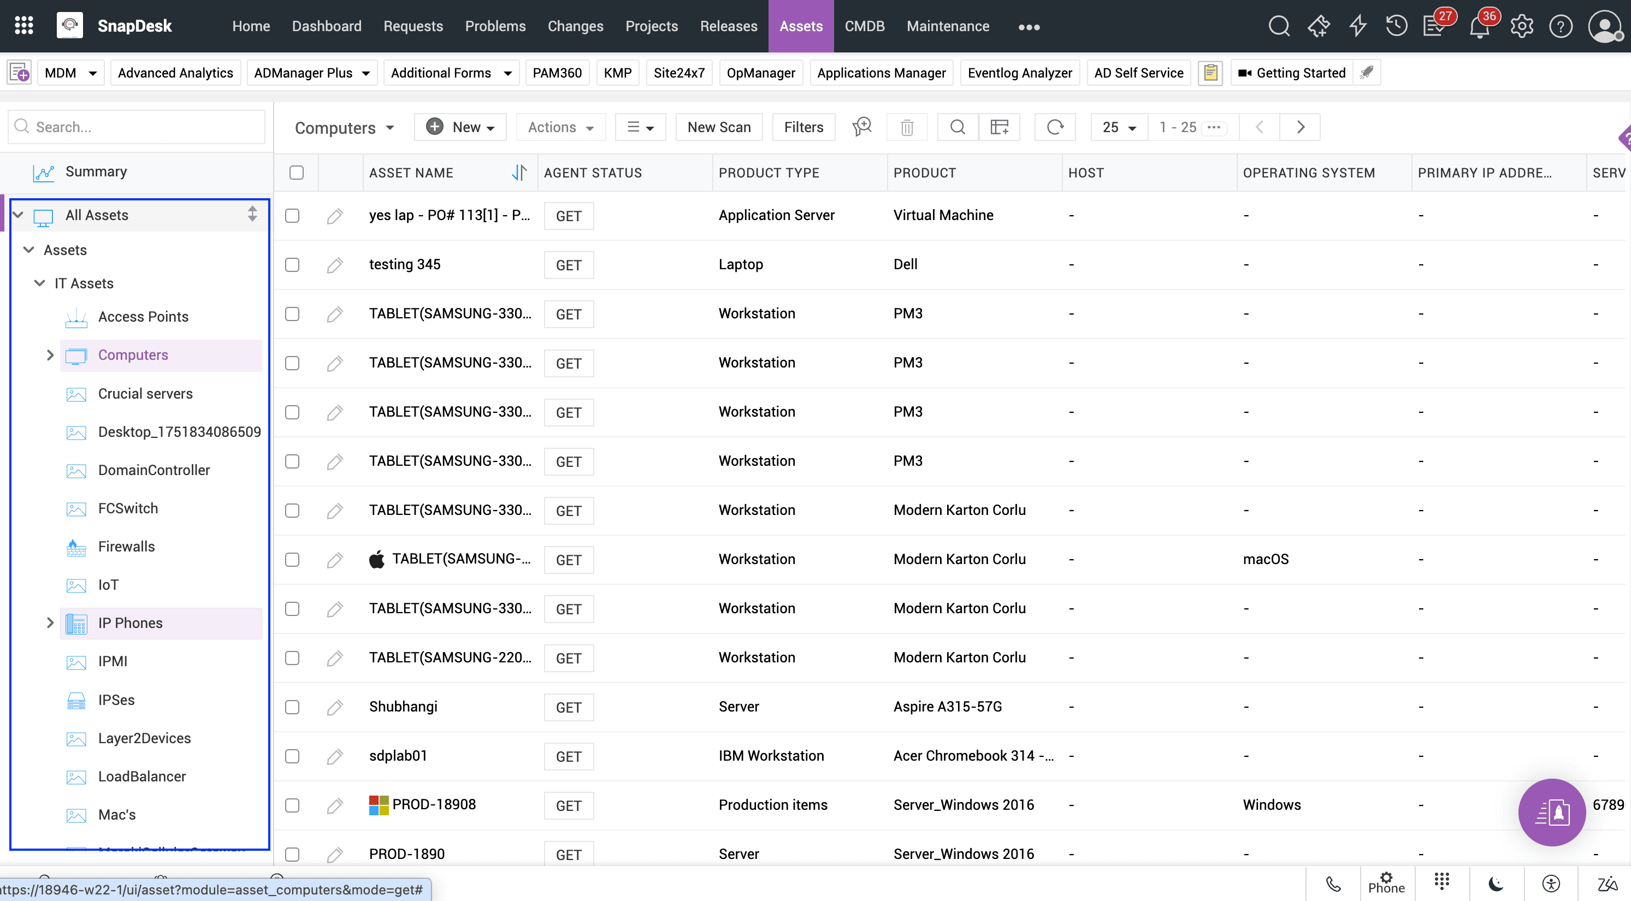This screenshot has width=1631, height=901.
Task: Edit the testing 345 asset pencil
Action: (x=335, y=265)
